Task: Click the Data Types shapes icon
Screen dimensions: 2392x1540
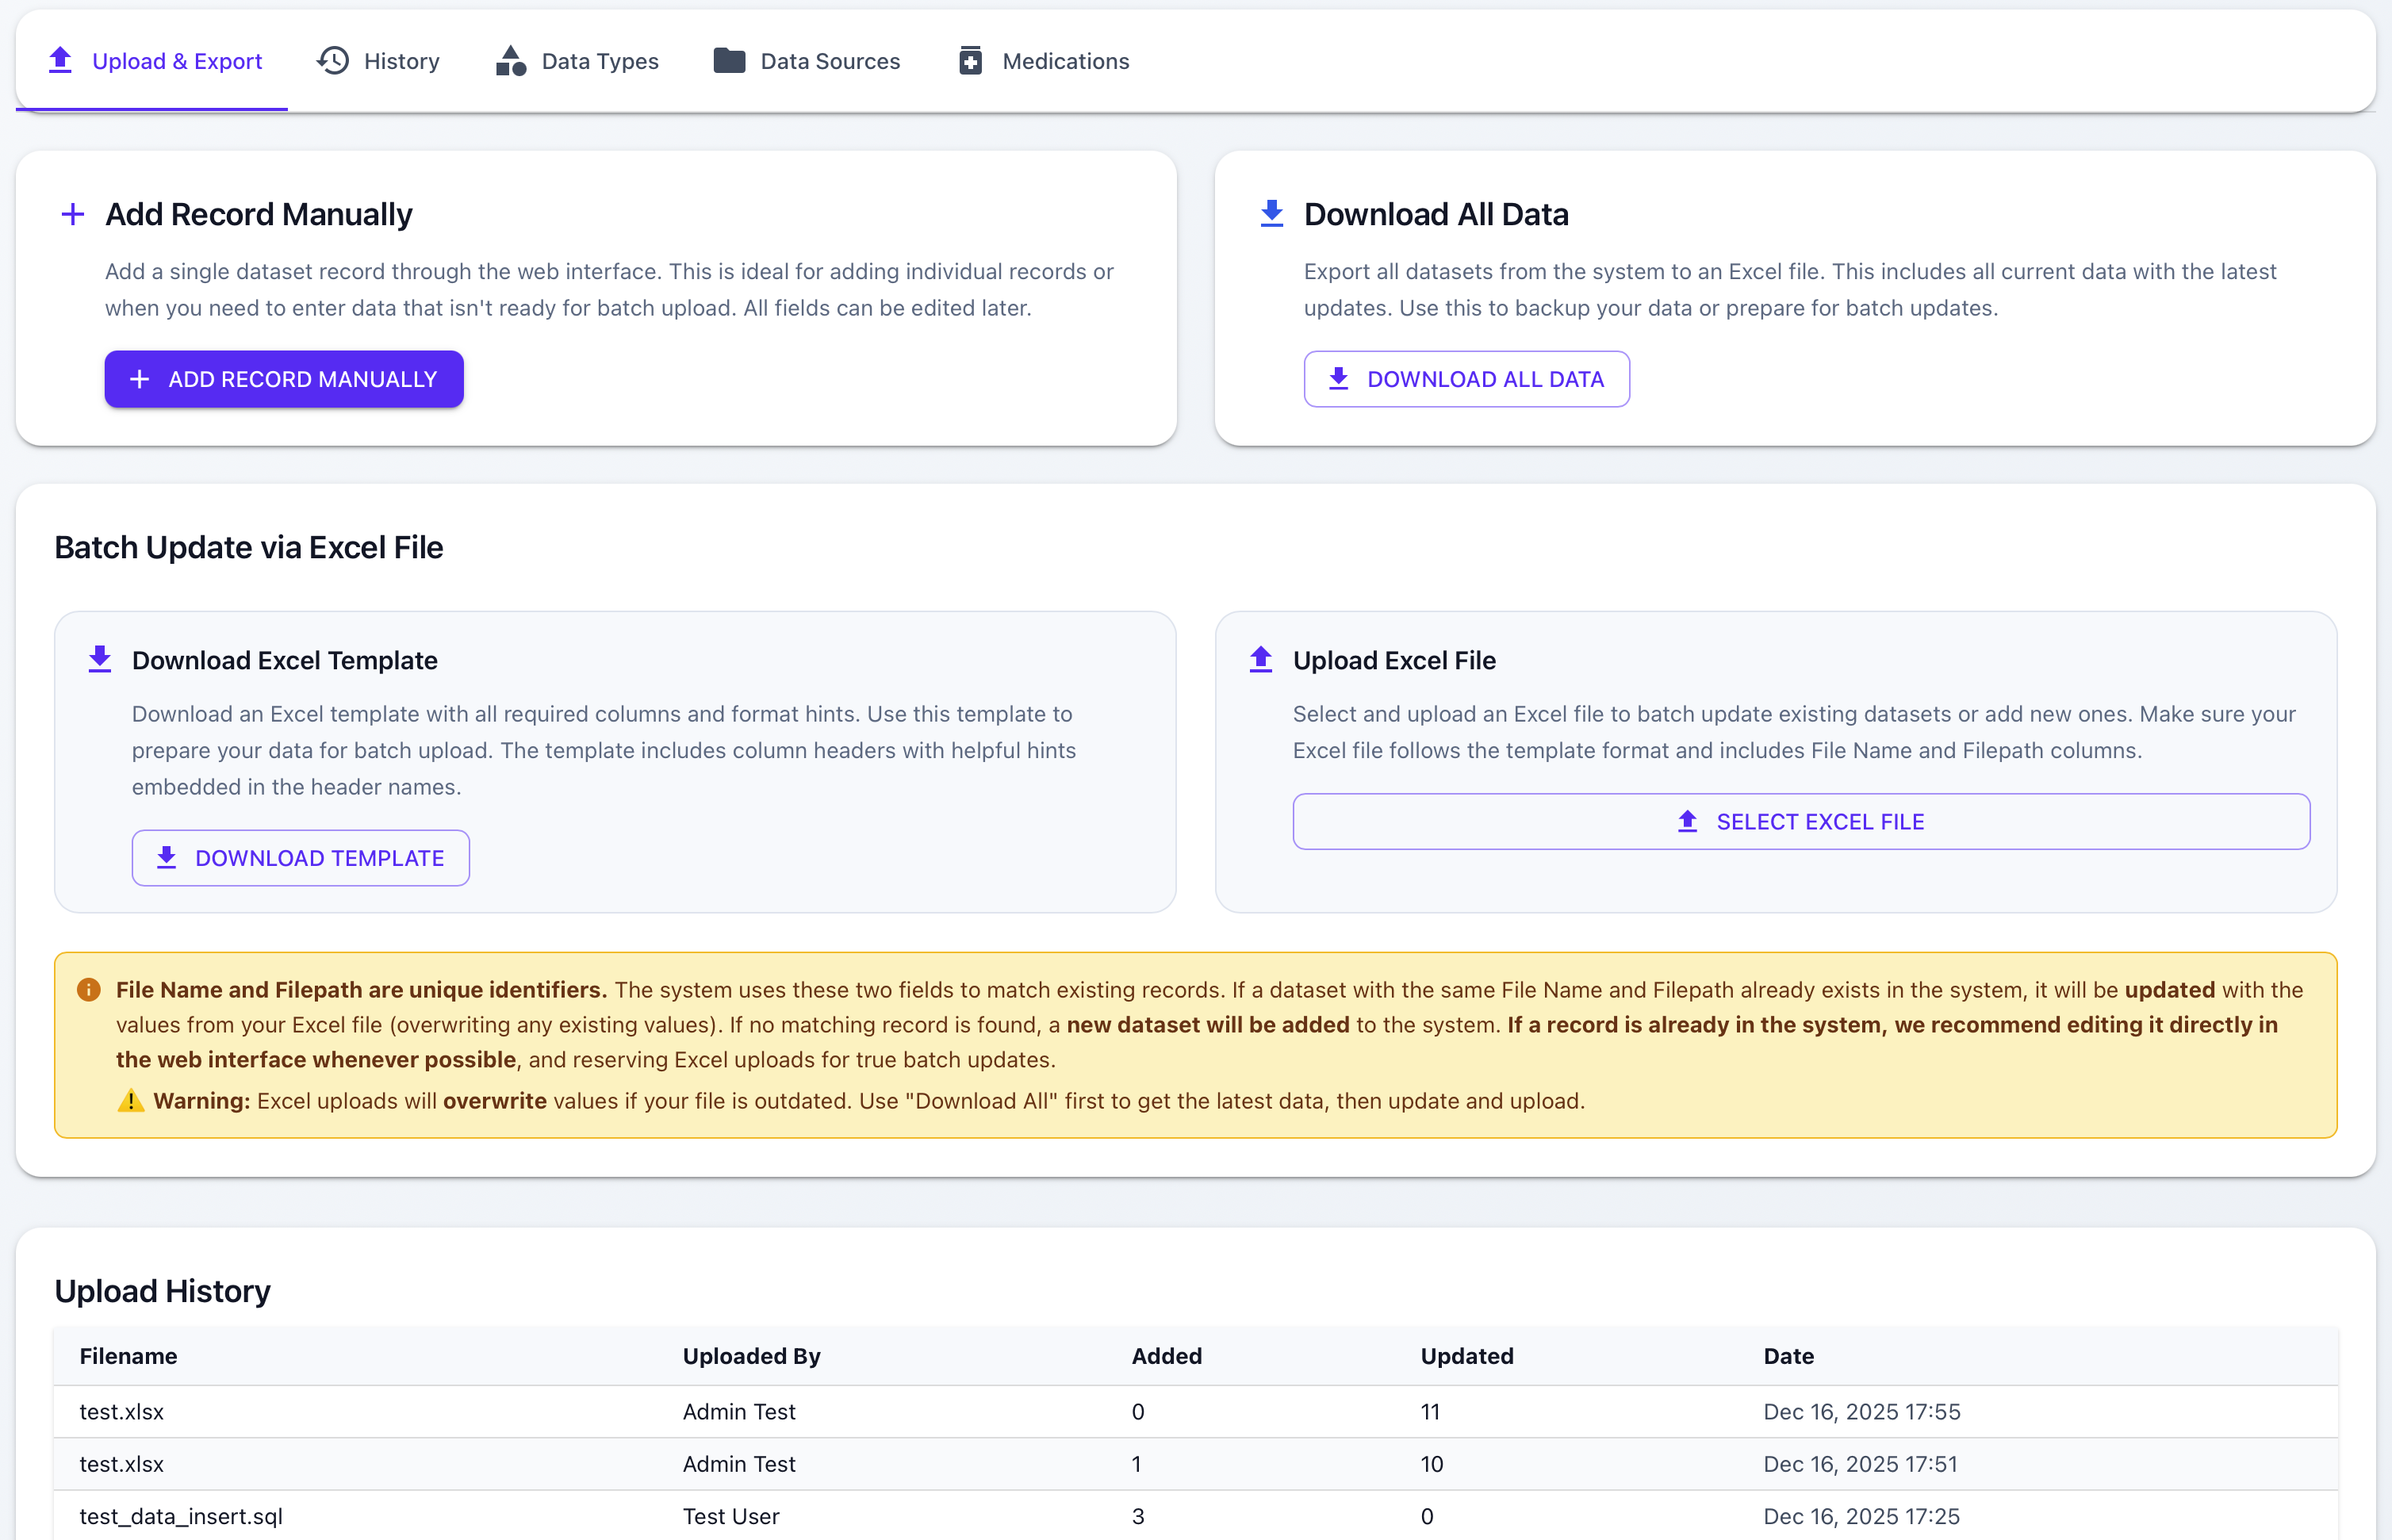Action: tap(510, 61)
